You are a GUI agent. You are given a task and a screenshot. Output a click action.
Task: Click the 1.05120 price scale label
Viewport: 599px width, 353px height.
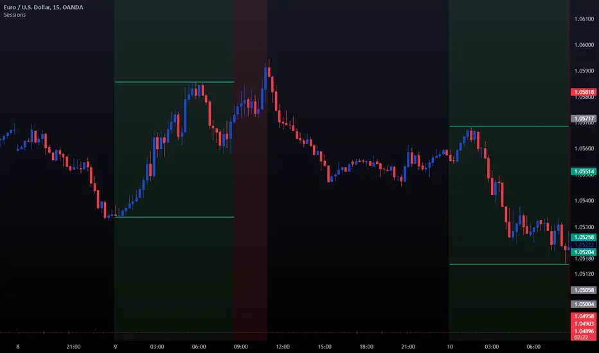(584, 273)
